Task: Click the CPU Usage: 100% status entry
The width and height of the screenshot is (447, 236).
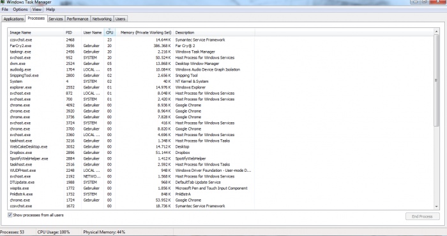Action: pyautogui.click(x=54, y=232)
